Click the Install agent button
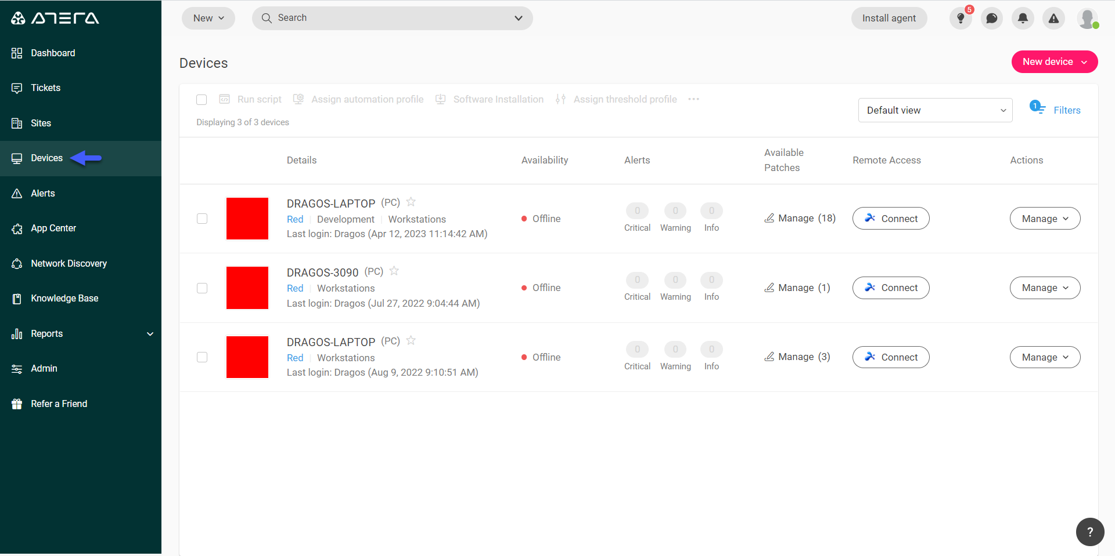This screenshot has width=1115, height=556. click(889, 18)
